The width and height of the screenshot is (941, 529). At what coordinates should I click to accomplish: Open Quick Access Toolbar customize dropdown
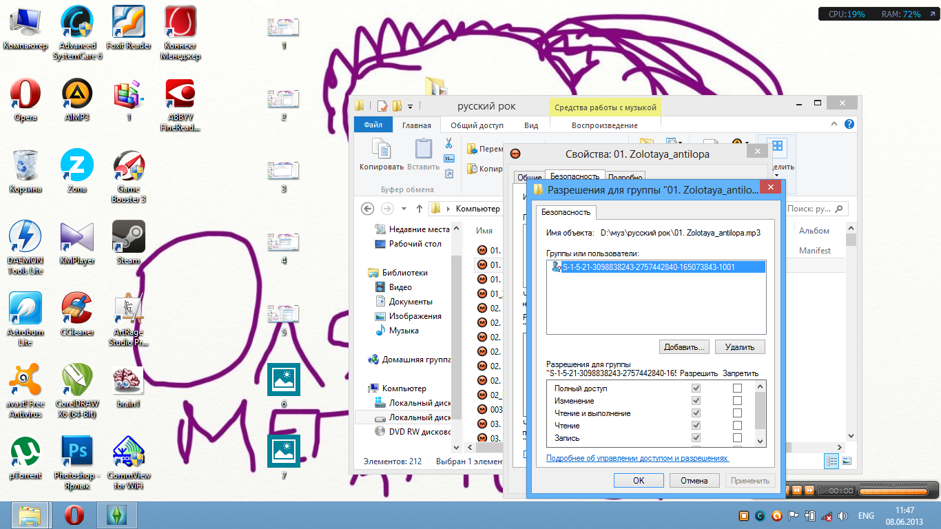pos(410,106)
